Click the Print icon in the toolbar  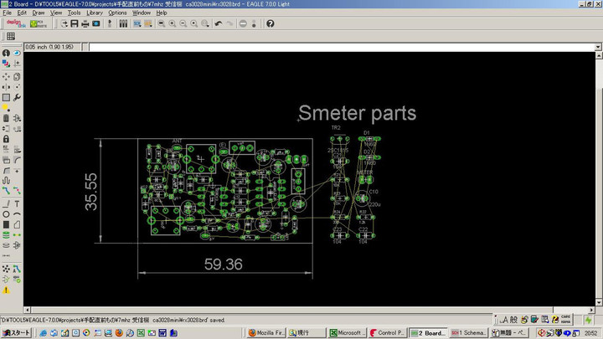pyautogui.click(x=85, y=23)
